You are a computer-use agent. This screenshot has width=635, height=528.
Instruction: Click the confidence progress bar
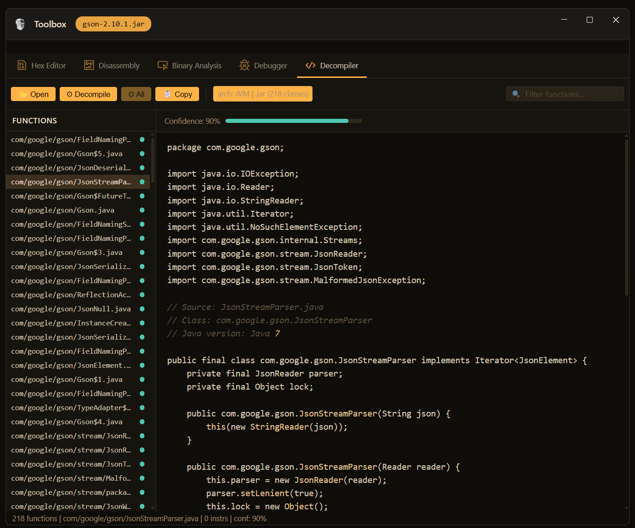pyautogui.click(x=294, y=121)
